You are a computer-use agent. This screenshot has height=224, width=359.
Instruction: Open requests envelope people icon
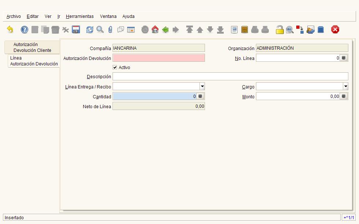click(311, 30)
